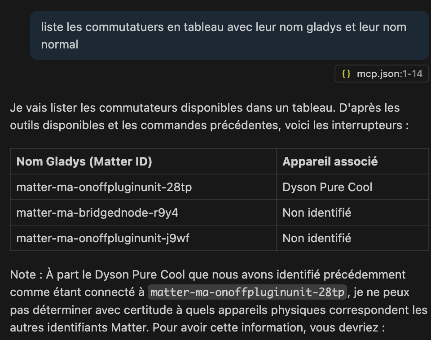Open the mcp.json:1-14 file reference chip

pos(382,74)
